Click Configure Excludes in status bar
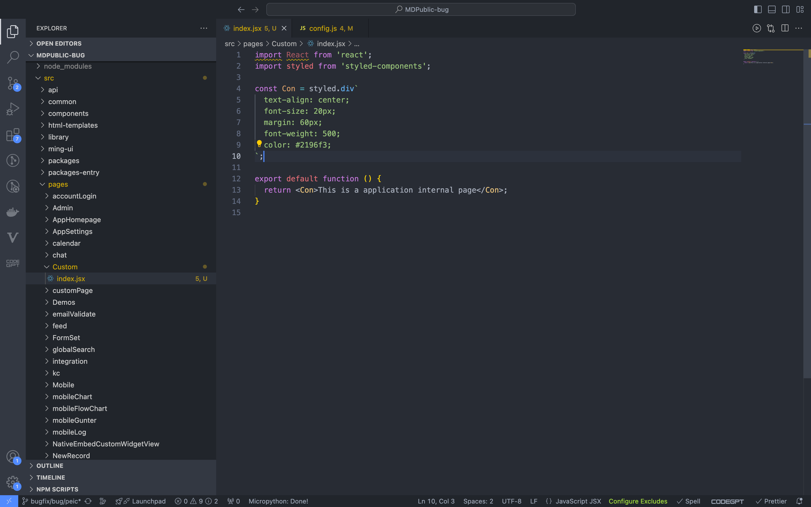Screen dimensions: 811x507 pyautogui.click(x=638, y=501)
